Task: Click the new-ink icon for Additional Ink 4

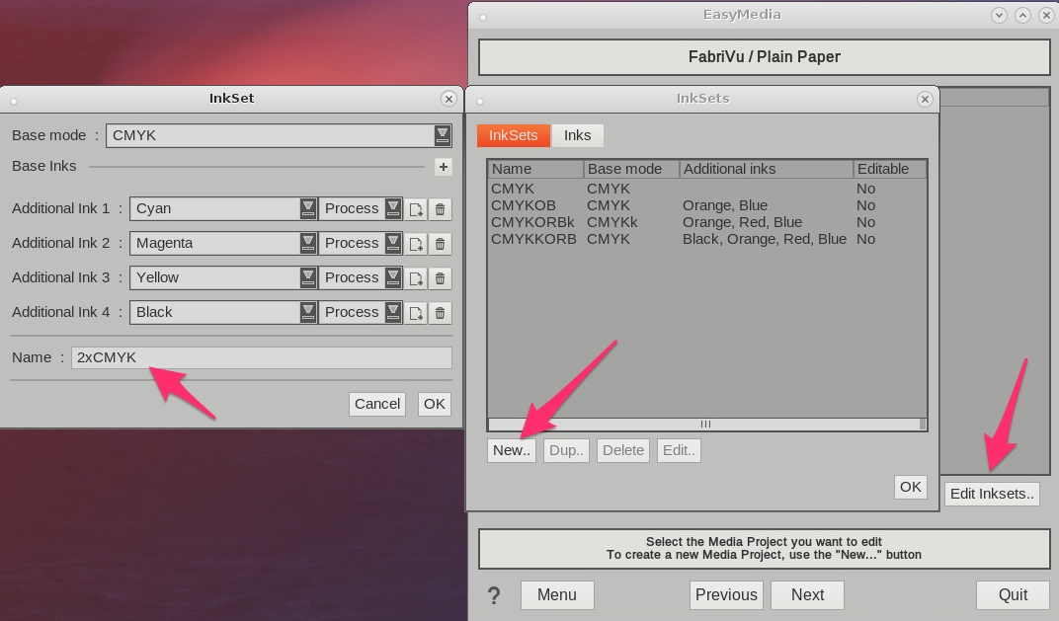Action: pos(417,313)
